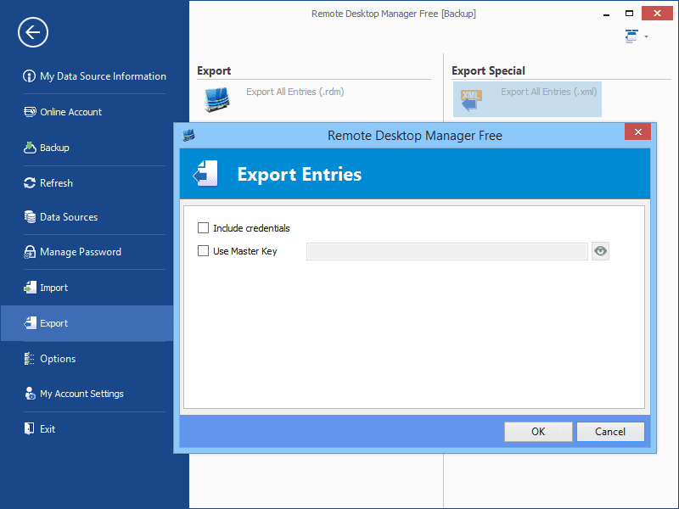
Task: Click the Master Key input field
Action: 447,251
